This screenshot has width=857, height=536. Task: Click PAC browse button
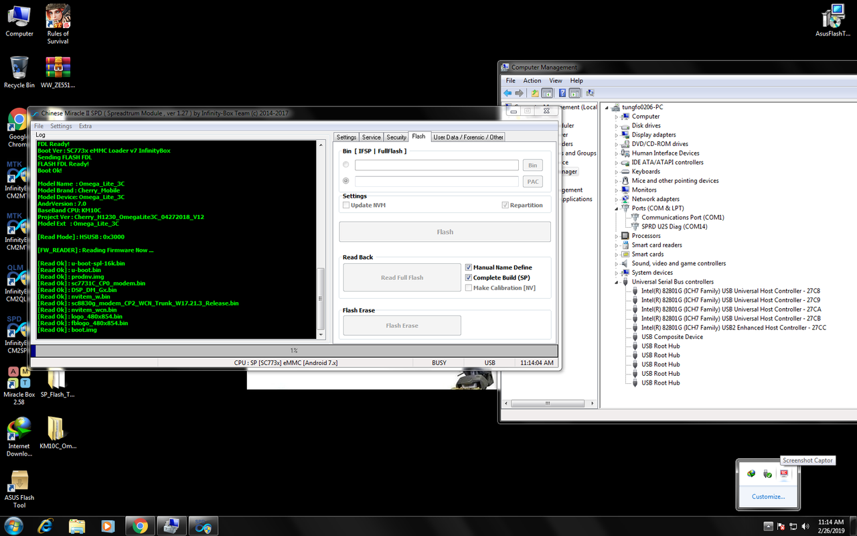tap(532, 181)
